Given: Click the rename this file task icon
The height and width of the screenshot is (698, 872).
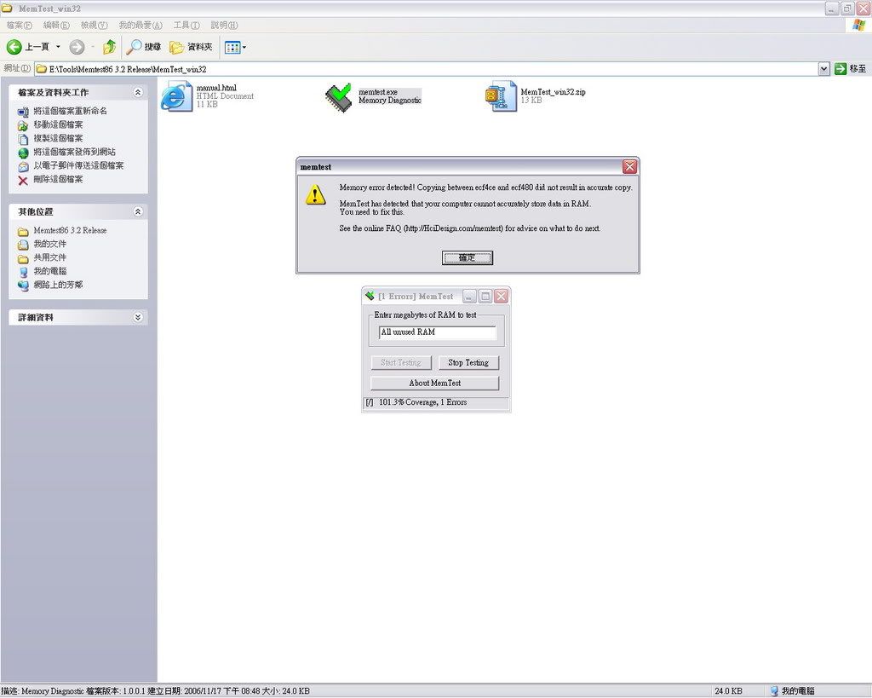Looking at the screenshot, I should 23,112.
